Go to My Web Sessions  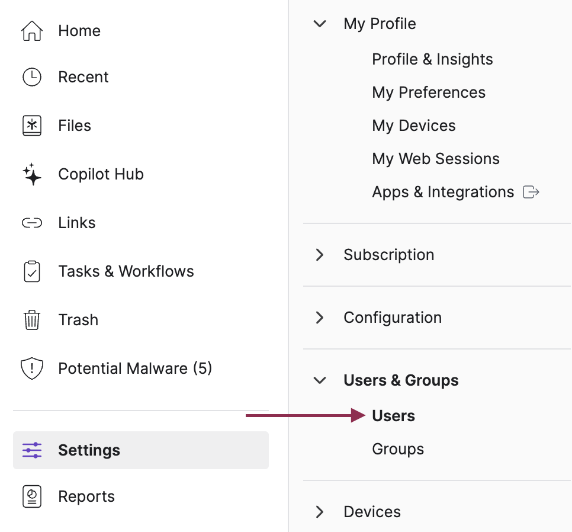[436, 159]
